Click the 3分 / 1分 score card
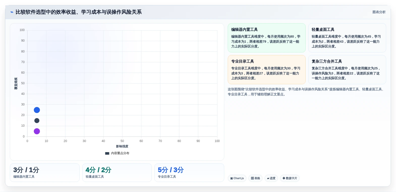 click(45, 173)
